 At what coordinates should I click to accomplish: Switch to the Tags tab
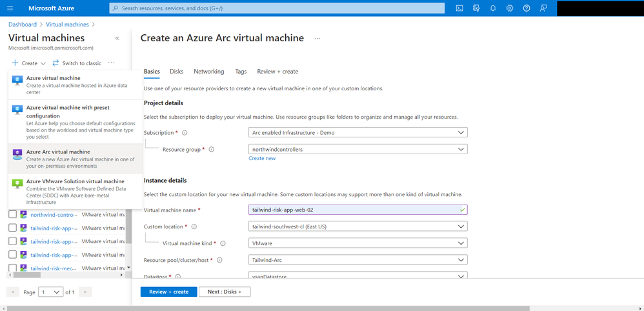click(x=241, y=72)
